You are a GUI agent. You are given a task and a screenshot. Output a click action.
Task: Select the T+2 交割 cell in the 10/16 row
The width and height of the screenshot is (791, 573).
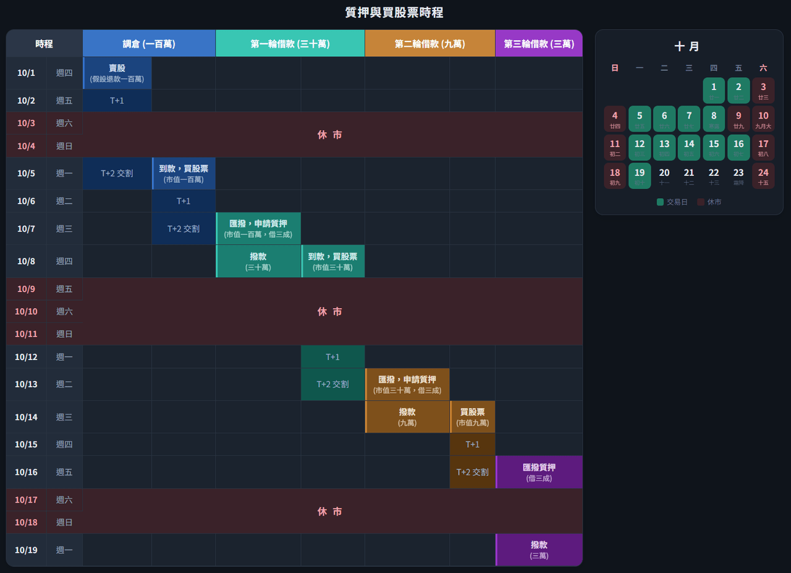(x=473, y=472)
